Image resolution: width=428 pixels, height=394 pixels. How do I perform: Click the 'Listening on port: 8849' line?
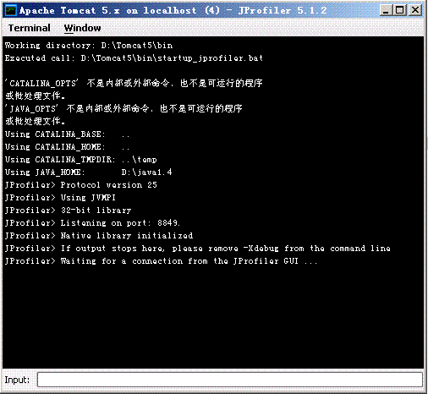coord(92,223)
